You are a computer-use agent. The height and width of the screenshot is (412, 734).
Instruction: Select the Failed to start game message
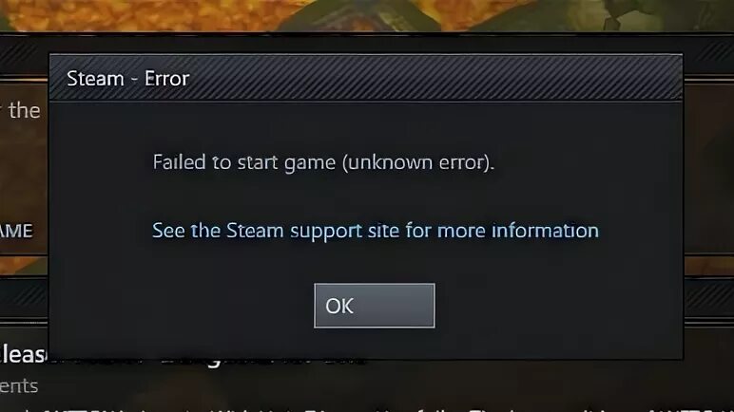(323, 162)
